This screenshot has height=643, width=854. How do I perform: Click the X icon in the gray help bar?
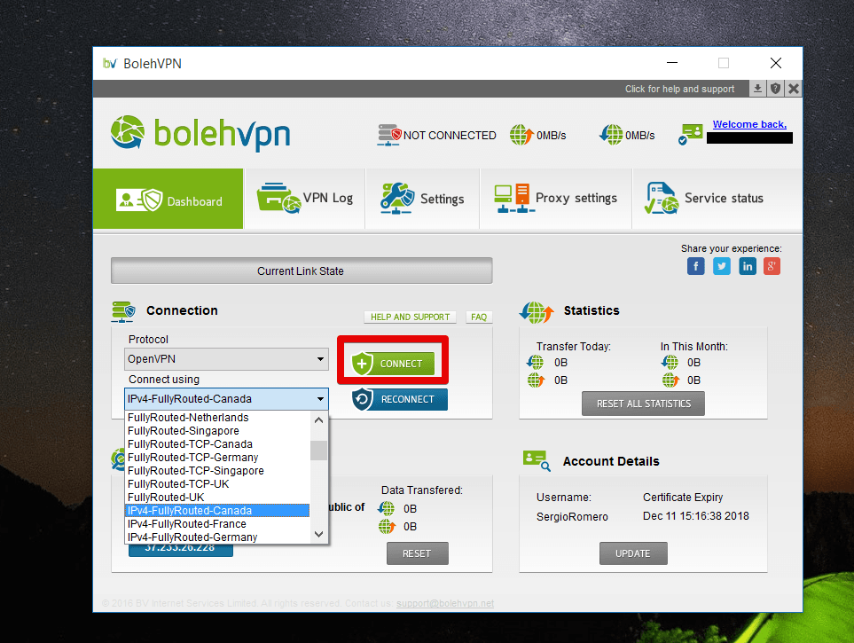pos(794,89)
